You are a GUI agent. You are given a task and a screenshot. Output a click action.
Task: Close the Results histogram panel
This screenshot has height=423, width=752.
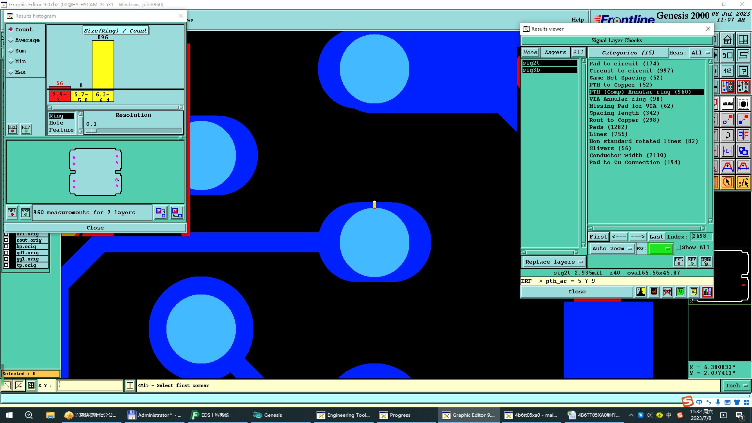[x=95, y=228]
